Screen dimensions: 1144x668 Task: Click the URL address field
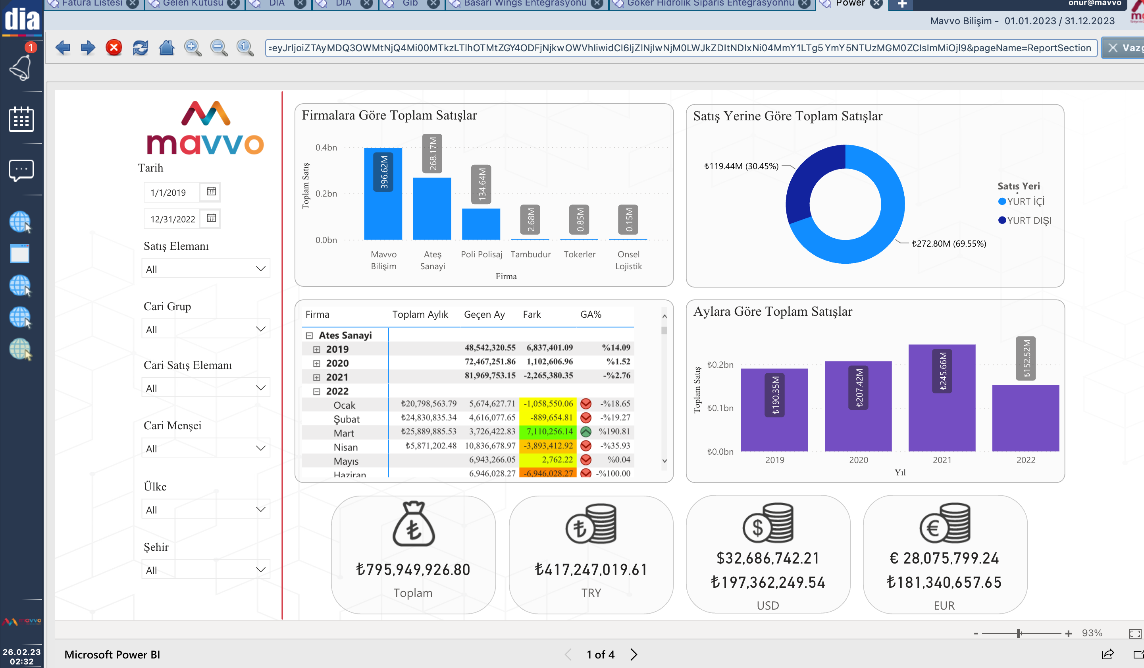[x=681, y=48]
